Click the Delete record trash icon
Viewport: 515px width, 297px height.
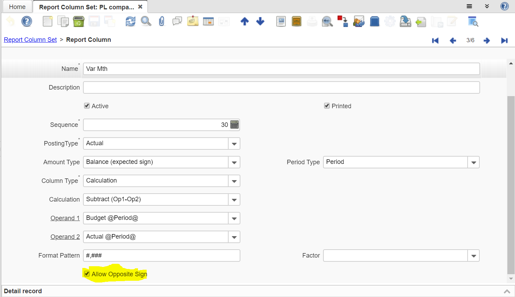click(79, 21)
